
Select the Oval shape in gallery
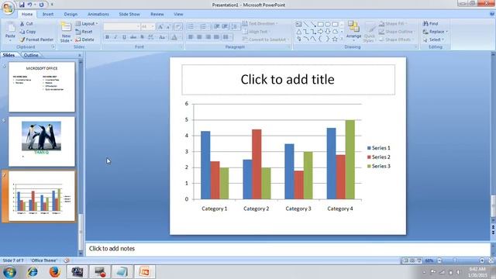tap(328, 24)
